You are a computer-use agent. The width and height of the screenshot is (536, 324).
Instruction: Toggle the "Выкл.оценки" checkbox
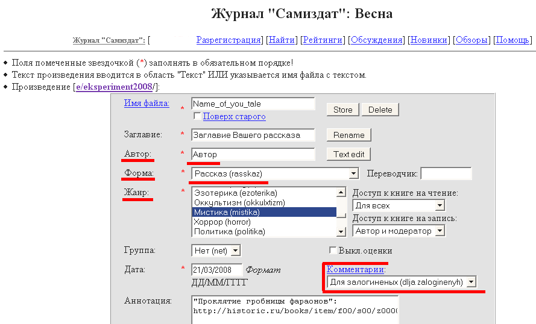[333, 251]
